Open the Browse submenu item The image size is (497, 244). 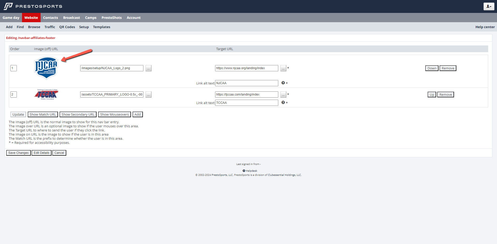tap(34, 27)
